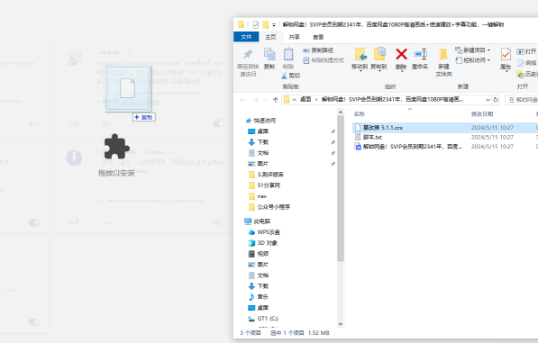Image resolution: width=538 pixels, height=343 pixels.
Task: Click the Up one level arrow
Action: click(275, 100)
